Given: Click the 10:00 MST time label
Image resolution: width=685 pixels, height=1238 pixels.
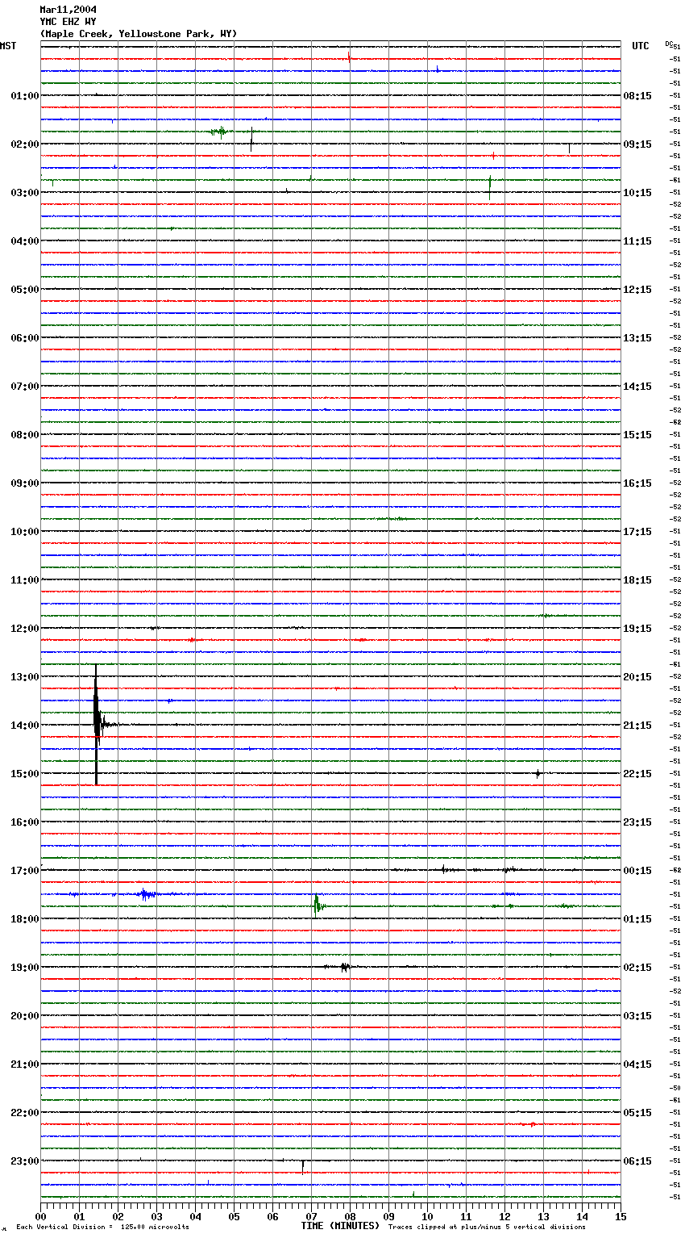Looking at the screenshot, I should 25,532.
